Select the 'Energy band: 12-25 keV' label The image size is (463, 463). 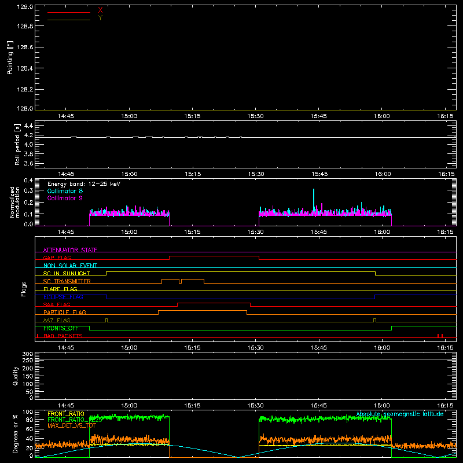tap(84, 184)
